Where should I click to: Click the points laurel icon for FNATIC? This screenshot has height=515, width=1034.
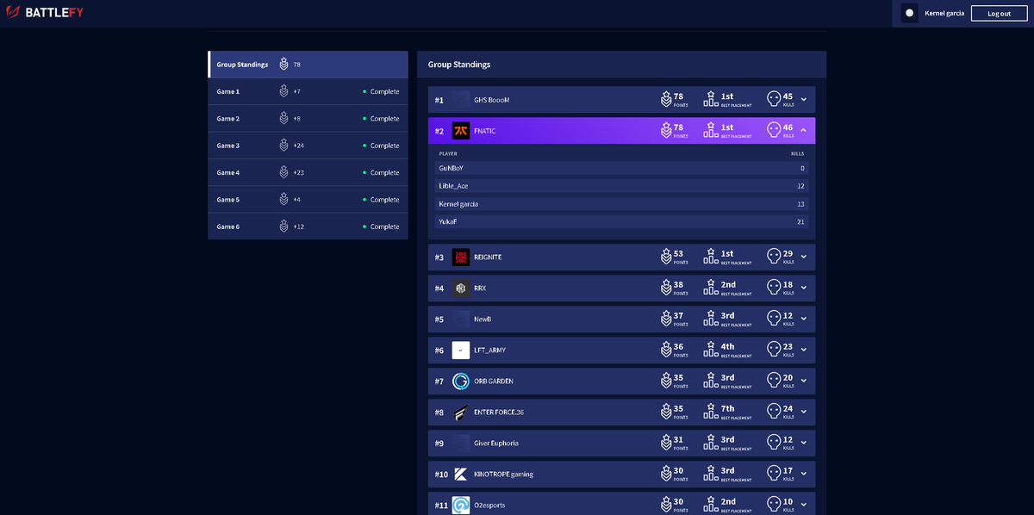[x=666, y=131]
